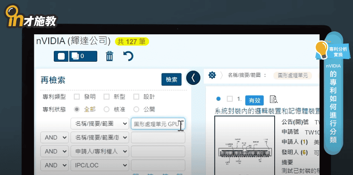Check the 新型 patent type checkbox

[107, 97]
